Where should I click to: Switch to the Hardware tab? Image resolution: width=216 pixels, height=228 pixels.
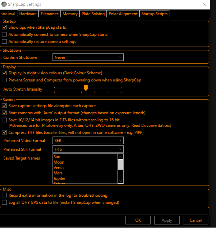click(x=28, y=14)
